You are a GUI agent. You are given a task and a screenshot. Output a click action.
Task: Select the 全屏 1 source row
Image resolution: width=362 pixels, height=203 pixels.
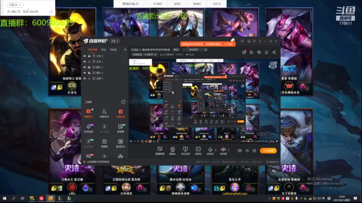tap(105, 78)
